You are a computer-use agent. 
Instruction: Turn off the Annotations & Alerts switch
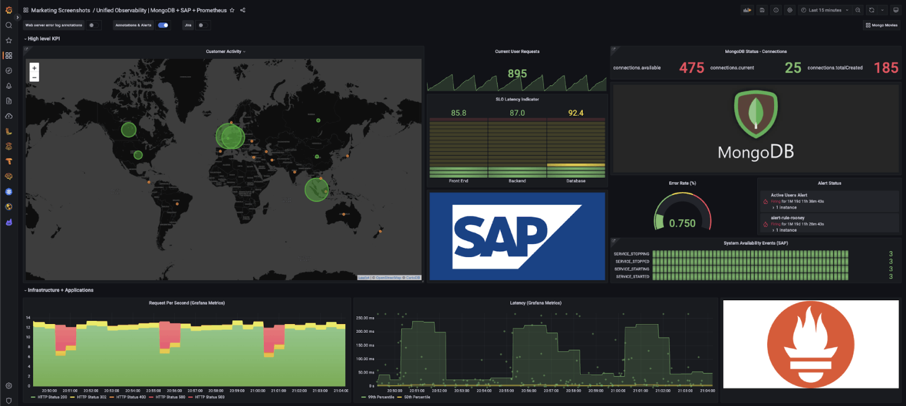click(163, 25)
